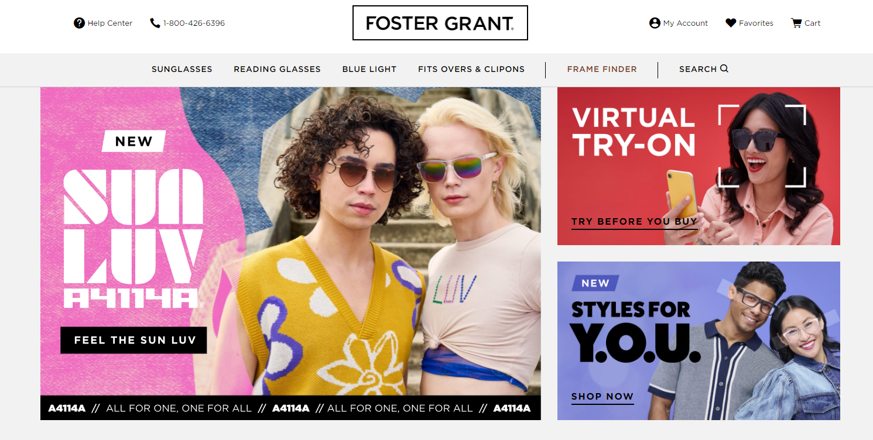This screenshot has width=873, height=440.
Task: Click the Cart text link
Action: point(812,23)
